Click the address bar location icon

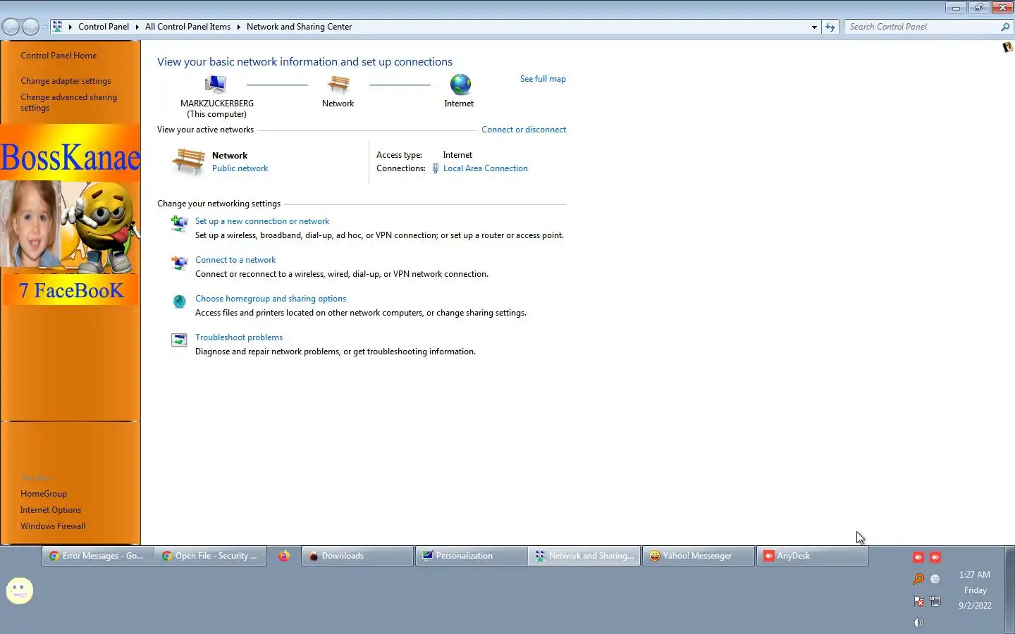pos(58,27)
